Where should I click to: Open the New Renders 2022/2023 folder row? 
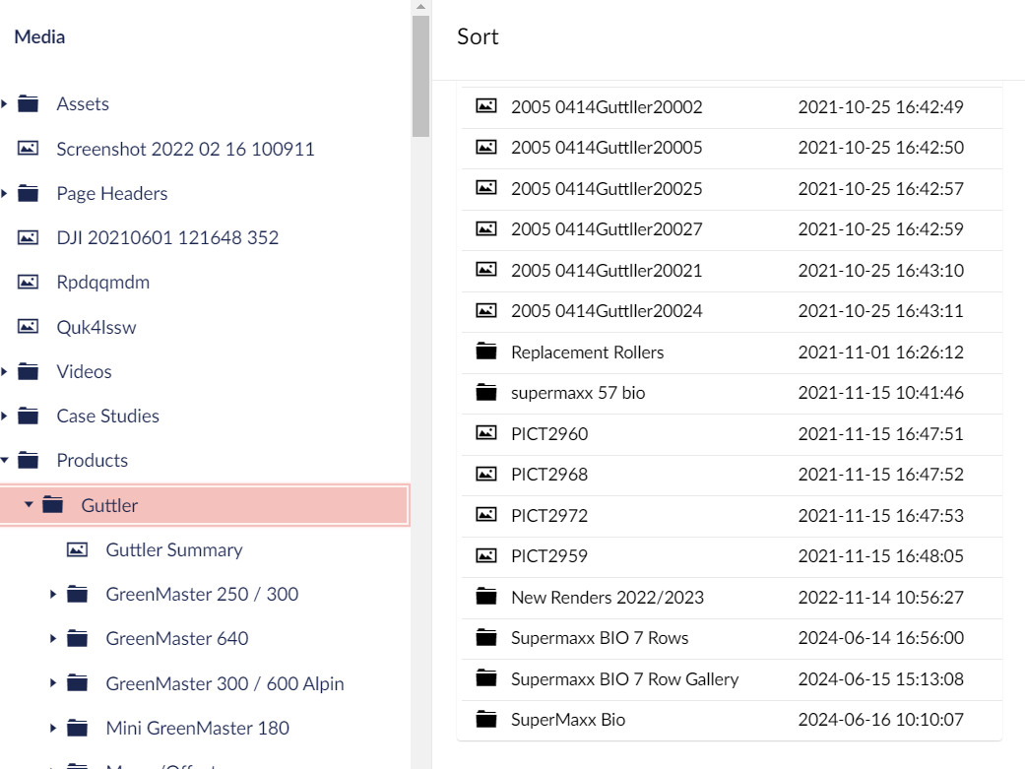[607, 597]
